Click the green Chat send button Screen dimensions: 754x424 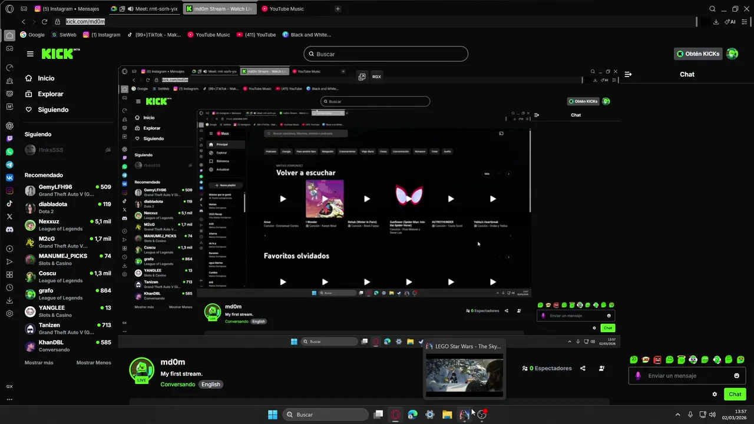coord(735,394)
